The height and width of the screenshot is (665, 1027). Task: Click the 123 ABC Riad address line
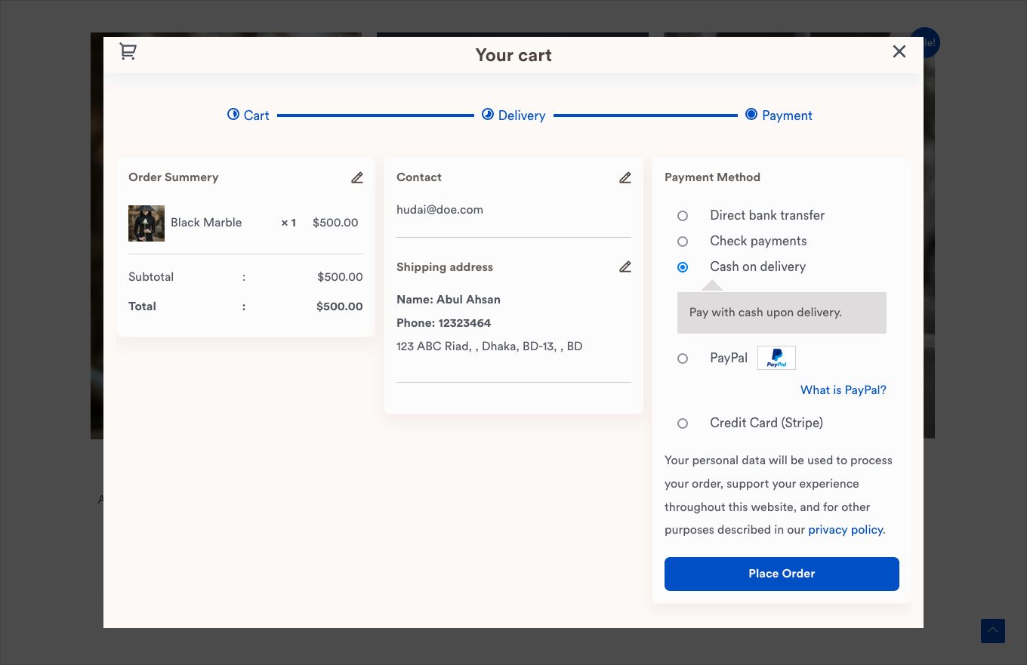click(x=489, y=346)
